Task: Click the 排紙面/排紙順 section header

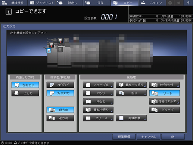Action: (60, 77)
